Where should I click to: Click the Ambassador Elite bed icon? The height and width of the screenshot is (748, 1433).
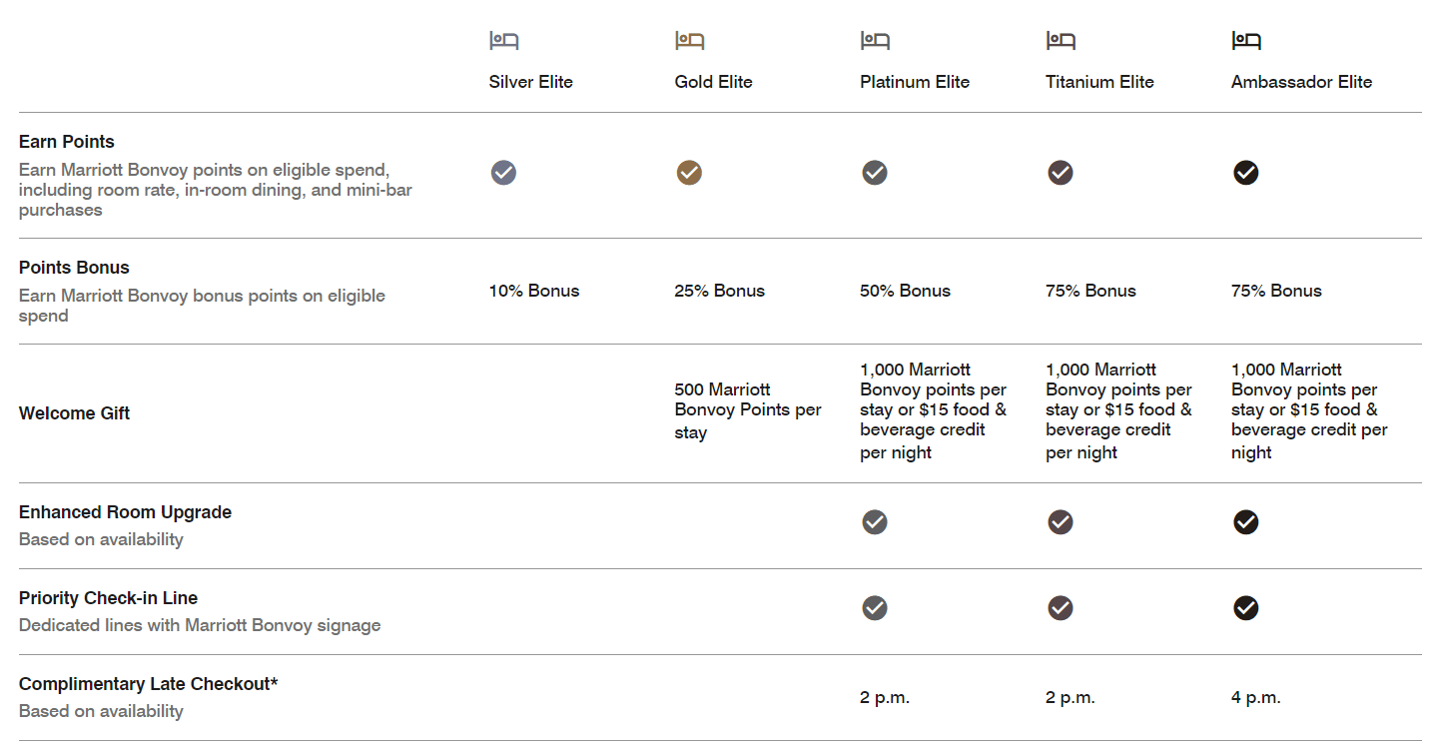(x=1246, y=41)
